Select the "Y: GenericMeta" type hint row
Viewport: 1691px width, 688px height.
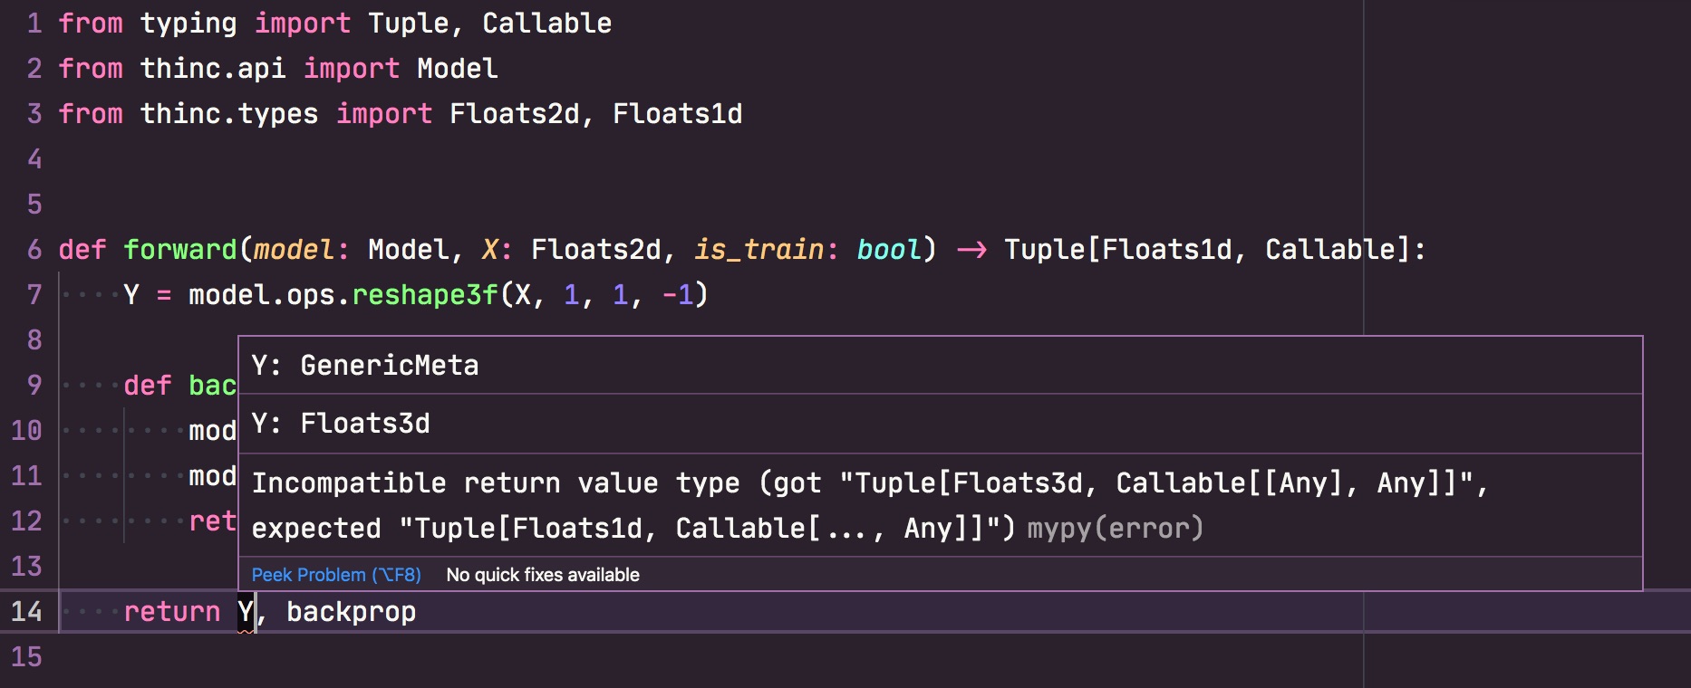pos(364,365)
